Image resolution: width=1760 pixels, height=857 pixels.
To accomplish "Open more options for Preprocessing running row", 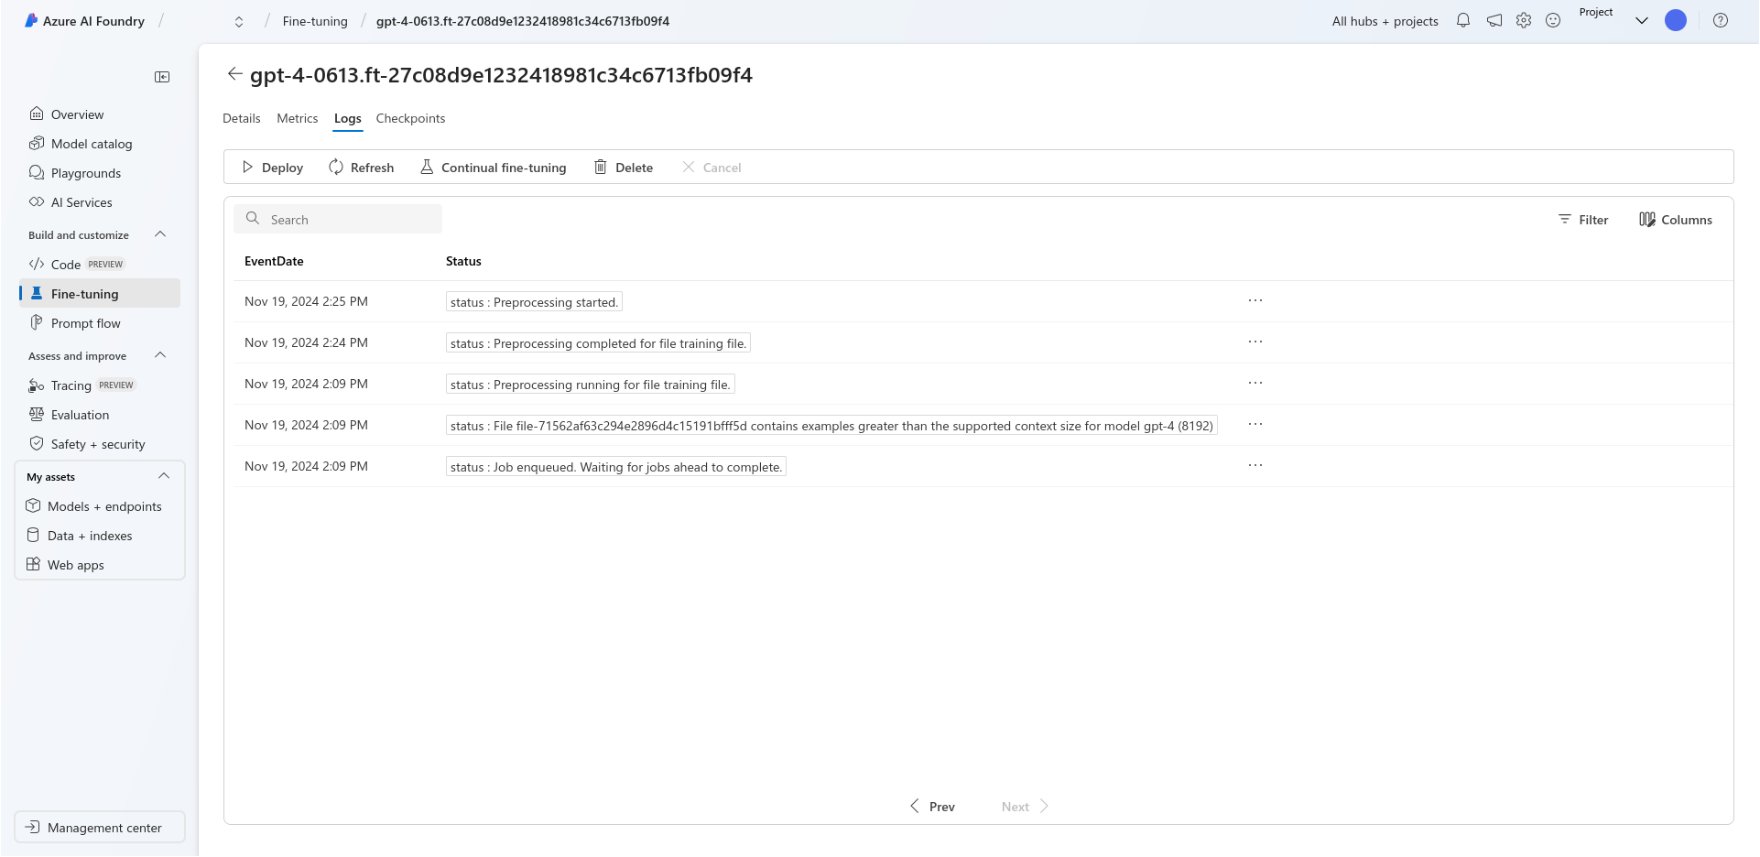I will 1255,383.
